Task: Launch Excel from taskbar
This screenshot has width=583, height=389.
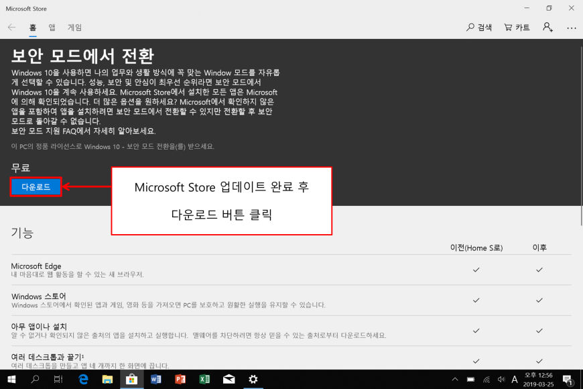Action: tap(204, 380)
